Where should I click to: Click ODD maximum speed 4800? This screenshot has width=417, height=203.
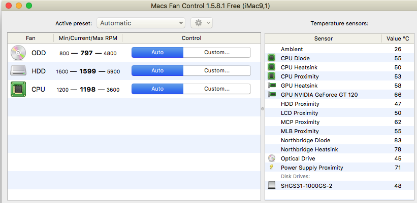tap(110, 53)
